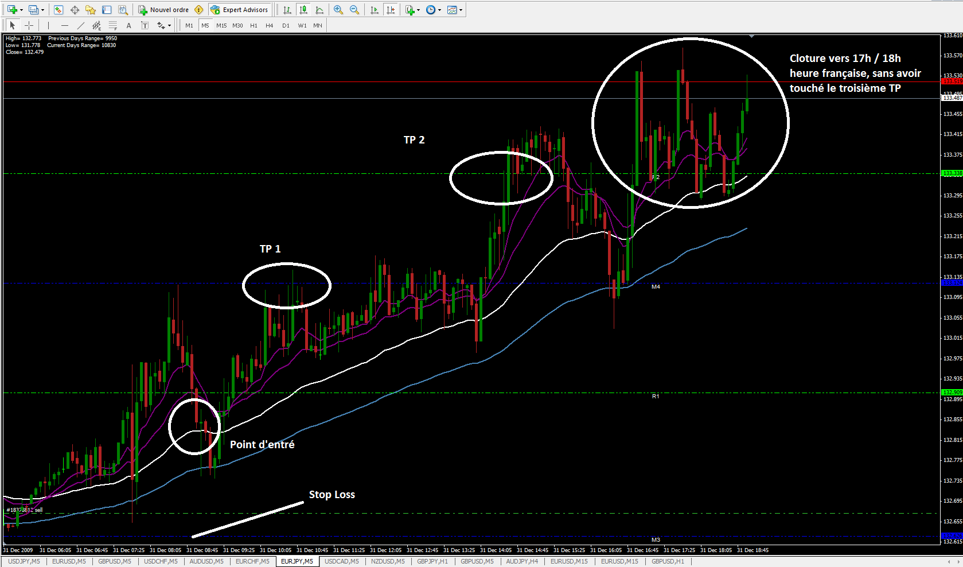Expand the new chart dropdown arrow
The image size is (963, 567).
[21, 10]
